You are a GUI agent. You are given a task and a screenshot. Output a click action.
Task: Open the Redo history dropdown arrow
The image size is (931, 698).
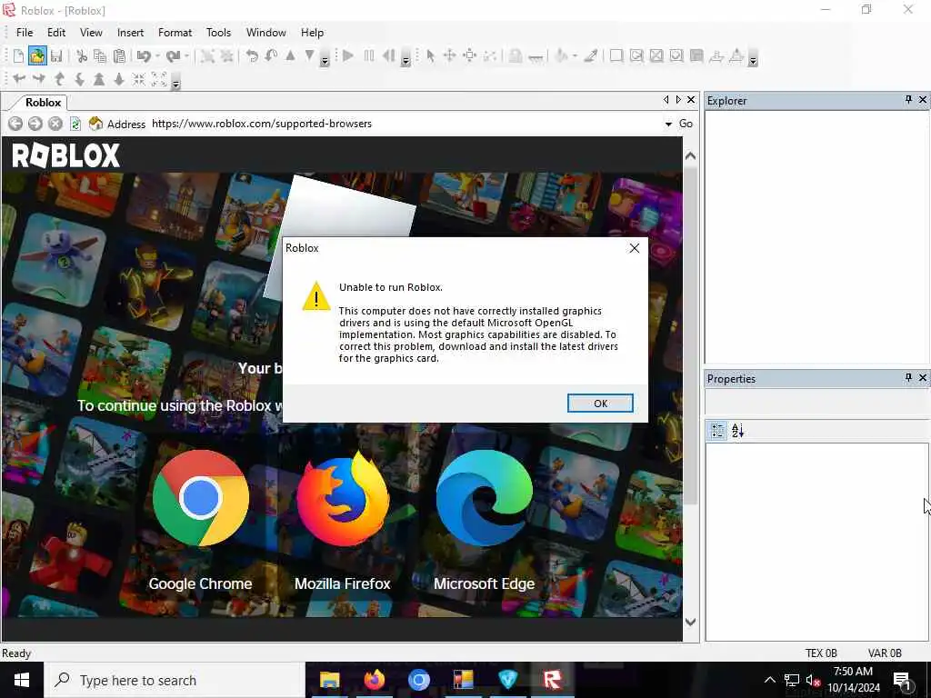point(186,56)
